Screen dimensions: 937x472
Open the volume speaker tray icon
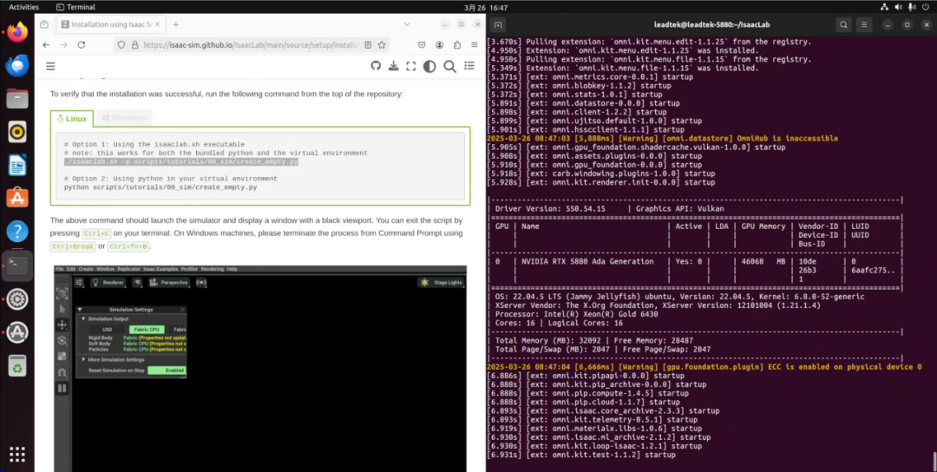(x=898, y=7)
